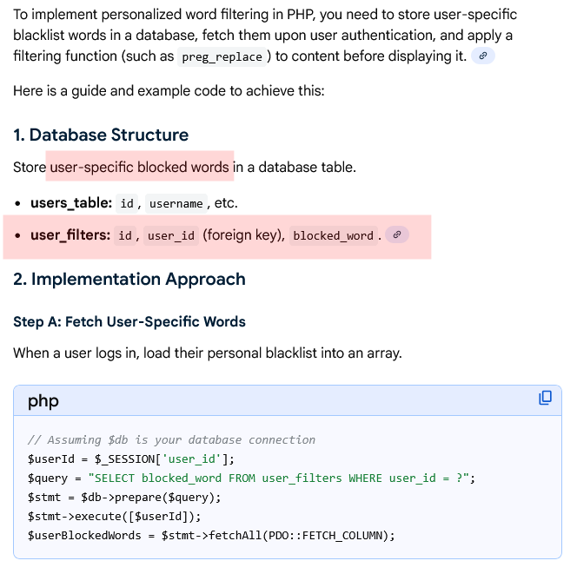Click the user_id foreign key code chip
This screenshot has height=574, width=577.
pos(170,235)
